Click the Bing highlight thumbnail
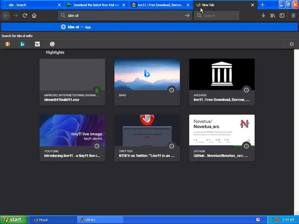 (x=147, y=74)
